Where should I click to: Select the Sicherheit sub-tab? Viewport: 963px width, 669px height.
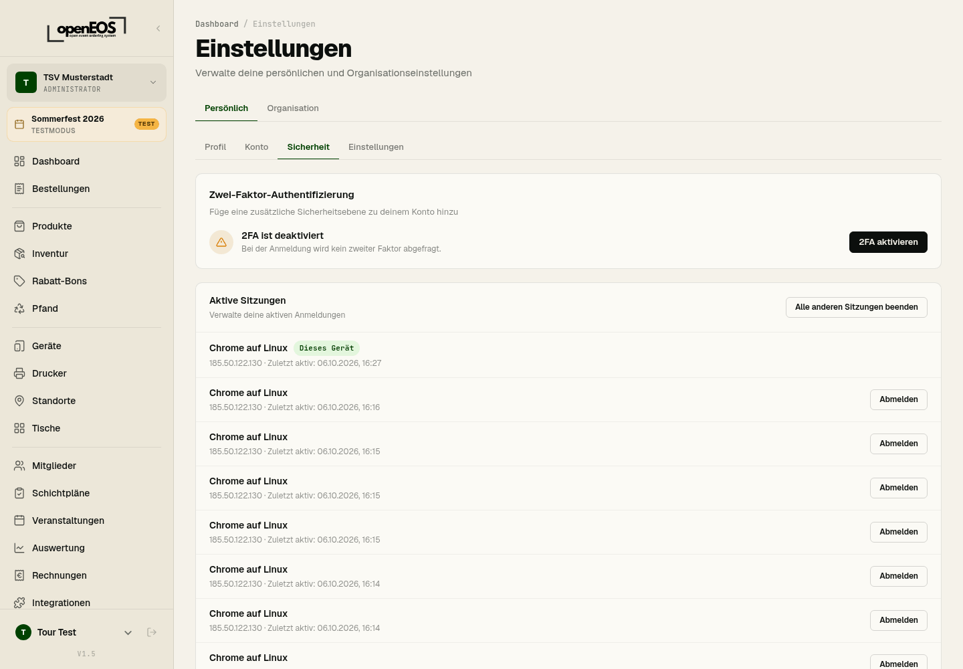click(308, 147)
